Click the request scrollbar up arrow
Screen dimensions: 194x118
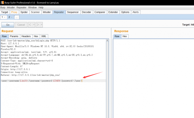point(107,40)
